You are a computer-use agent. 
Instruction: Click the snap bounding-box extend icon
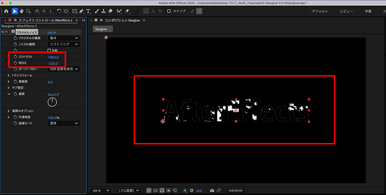[x=199, y=11]
